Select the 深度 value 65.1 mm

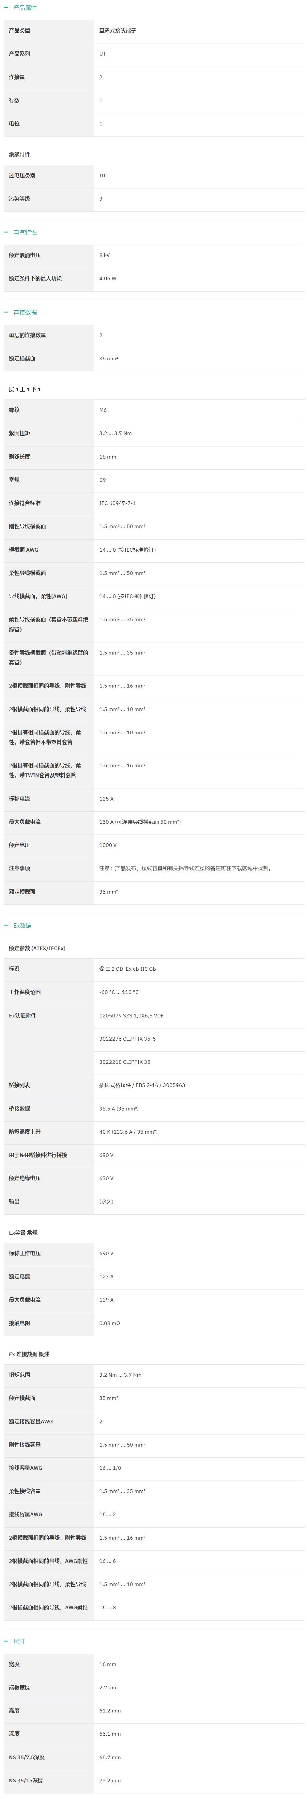coord(110,1735)
